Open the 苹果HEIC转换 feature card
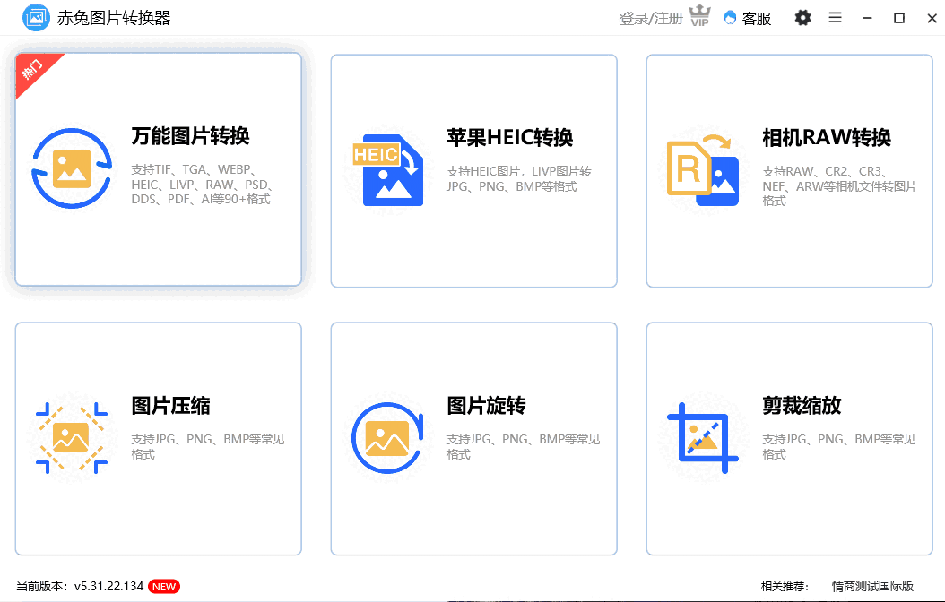This screenshot has height=602, width=945. [473, 170]
